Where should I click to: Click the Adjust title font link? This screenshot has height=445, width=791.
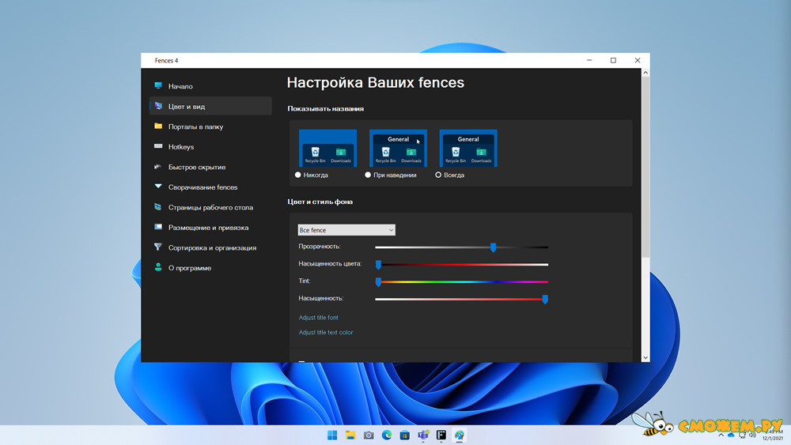pyautogui.click(x=318, y=318)
